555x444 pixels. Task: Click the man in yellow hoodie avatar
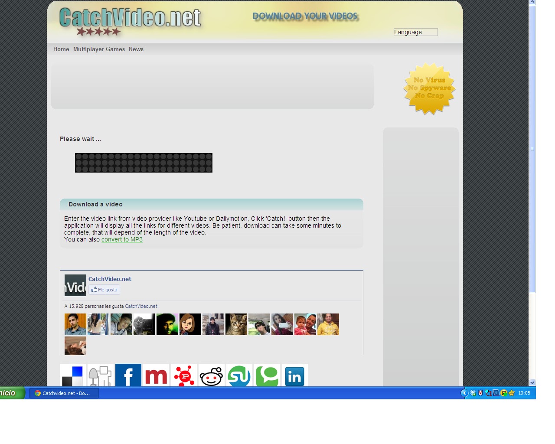point(328,324)
